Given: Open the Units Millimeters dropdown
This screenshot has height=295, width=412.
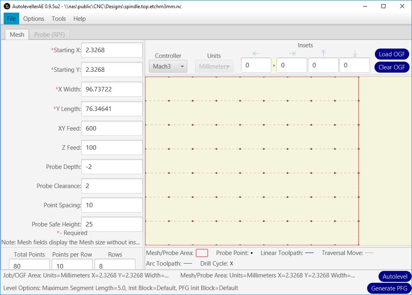Looking at the screenshot, I should [x=214, y=66].
